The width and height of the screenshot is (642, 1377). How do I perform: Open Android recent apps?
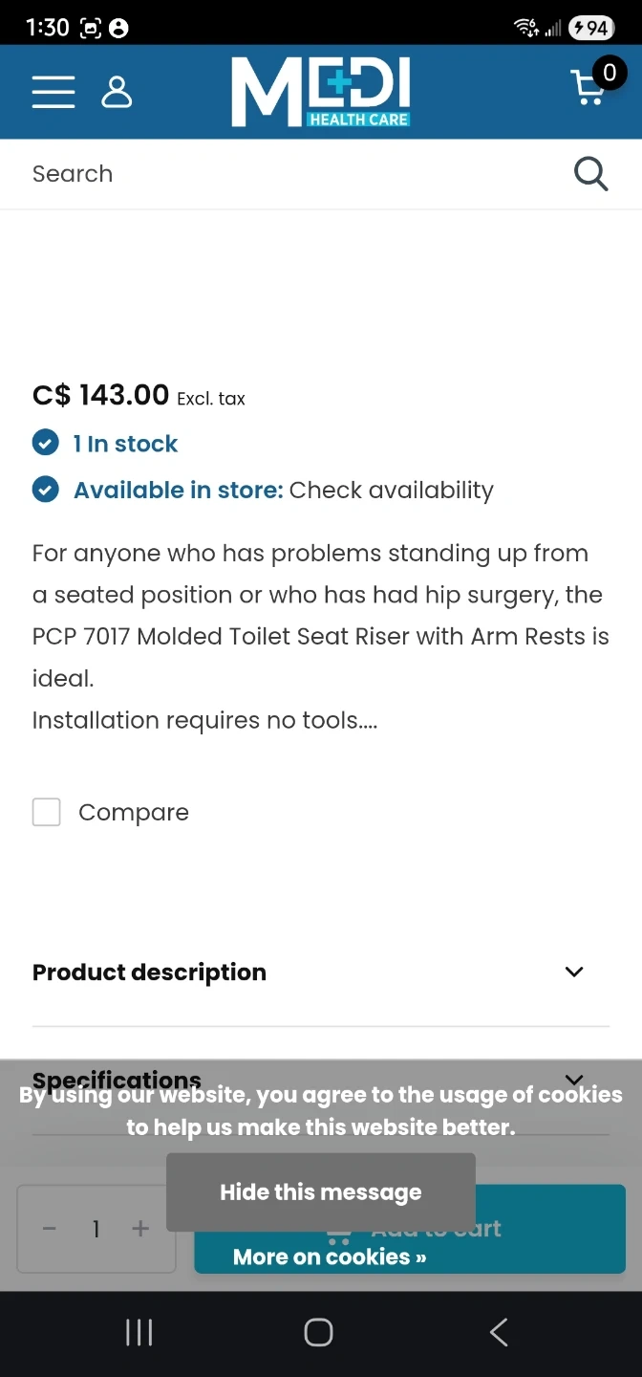tap(139, 1332)
